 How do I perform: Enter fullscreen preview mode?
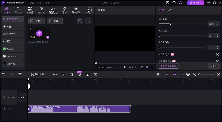point(152,67)
